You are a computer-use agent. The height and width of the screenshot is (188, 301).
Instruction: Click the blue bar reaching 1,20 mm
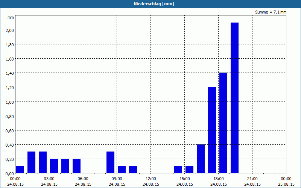tap(212, 130)
